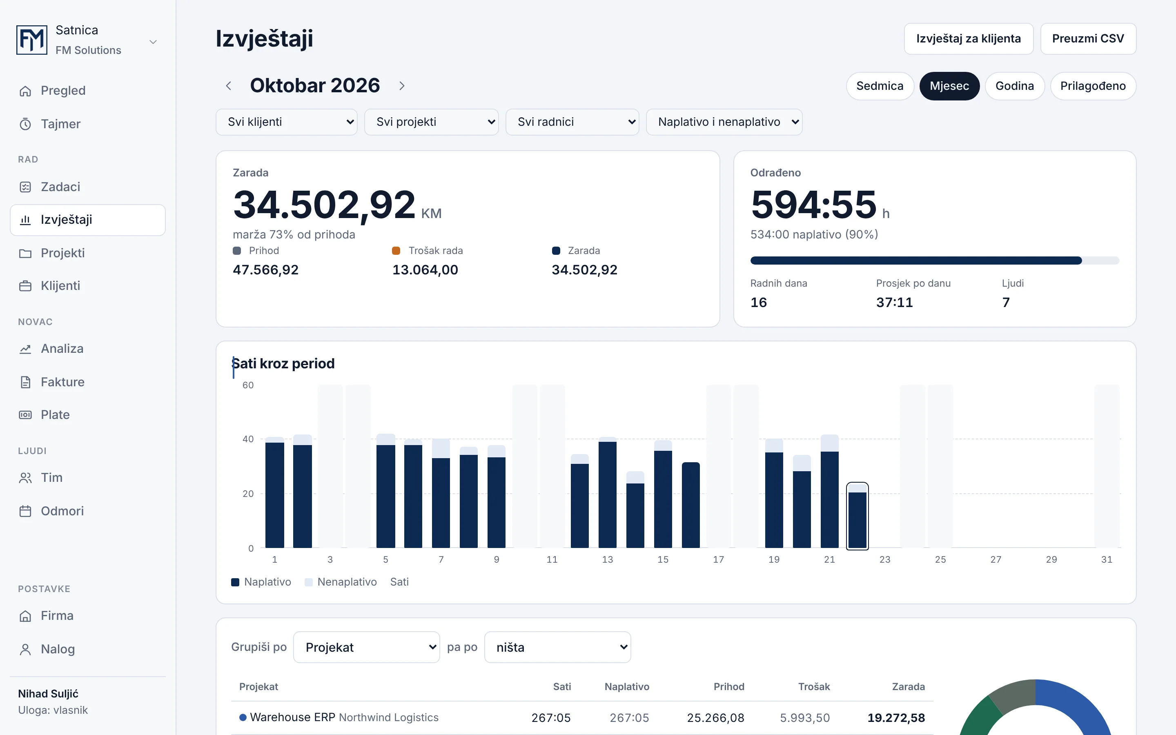Click the Nalog user icon

pyautogui.click(x=25, y=649)
